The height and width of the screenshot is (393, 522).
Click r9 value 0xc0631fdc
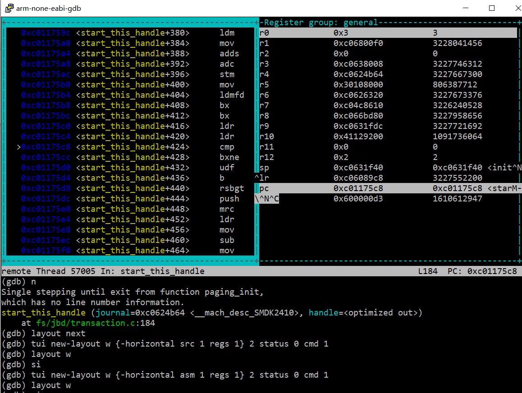[358, 126]
